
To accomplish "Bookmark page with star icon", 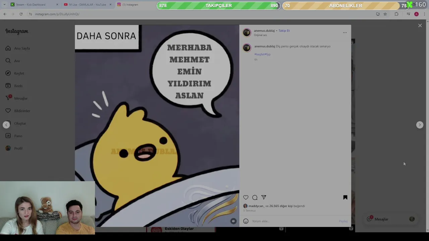I will coord(385,14).
